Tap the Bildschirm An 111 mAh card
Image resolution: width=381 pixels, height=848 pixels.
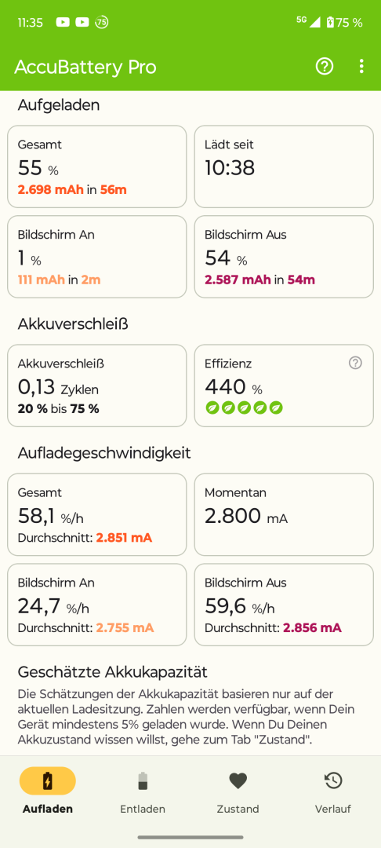tap(97, 257)
